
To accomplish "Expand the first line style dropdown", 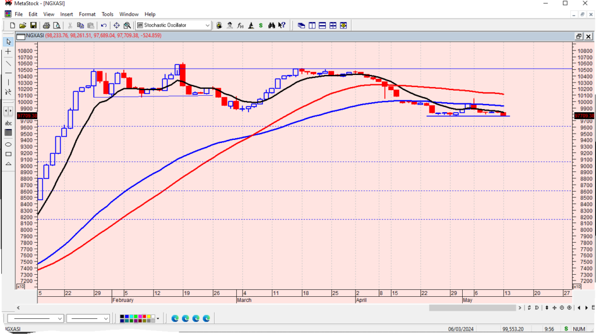I will click(x=60, y=318).
